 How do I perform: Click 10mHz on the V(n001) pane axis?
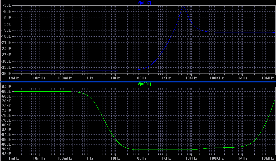click(x=39, y=158)
